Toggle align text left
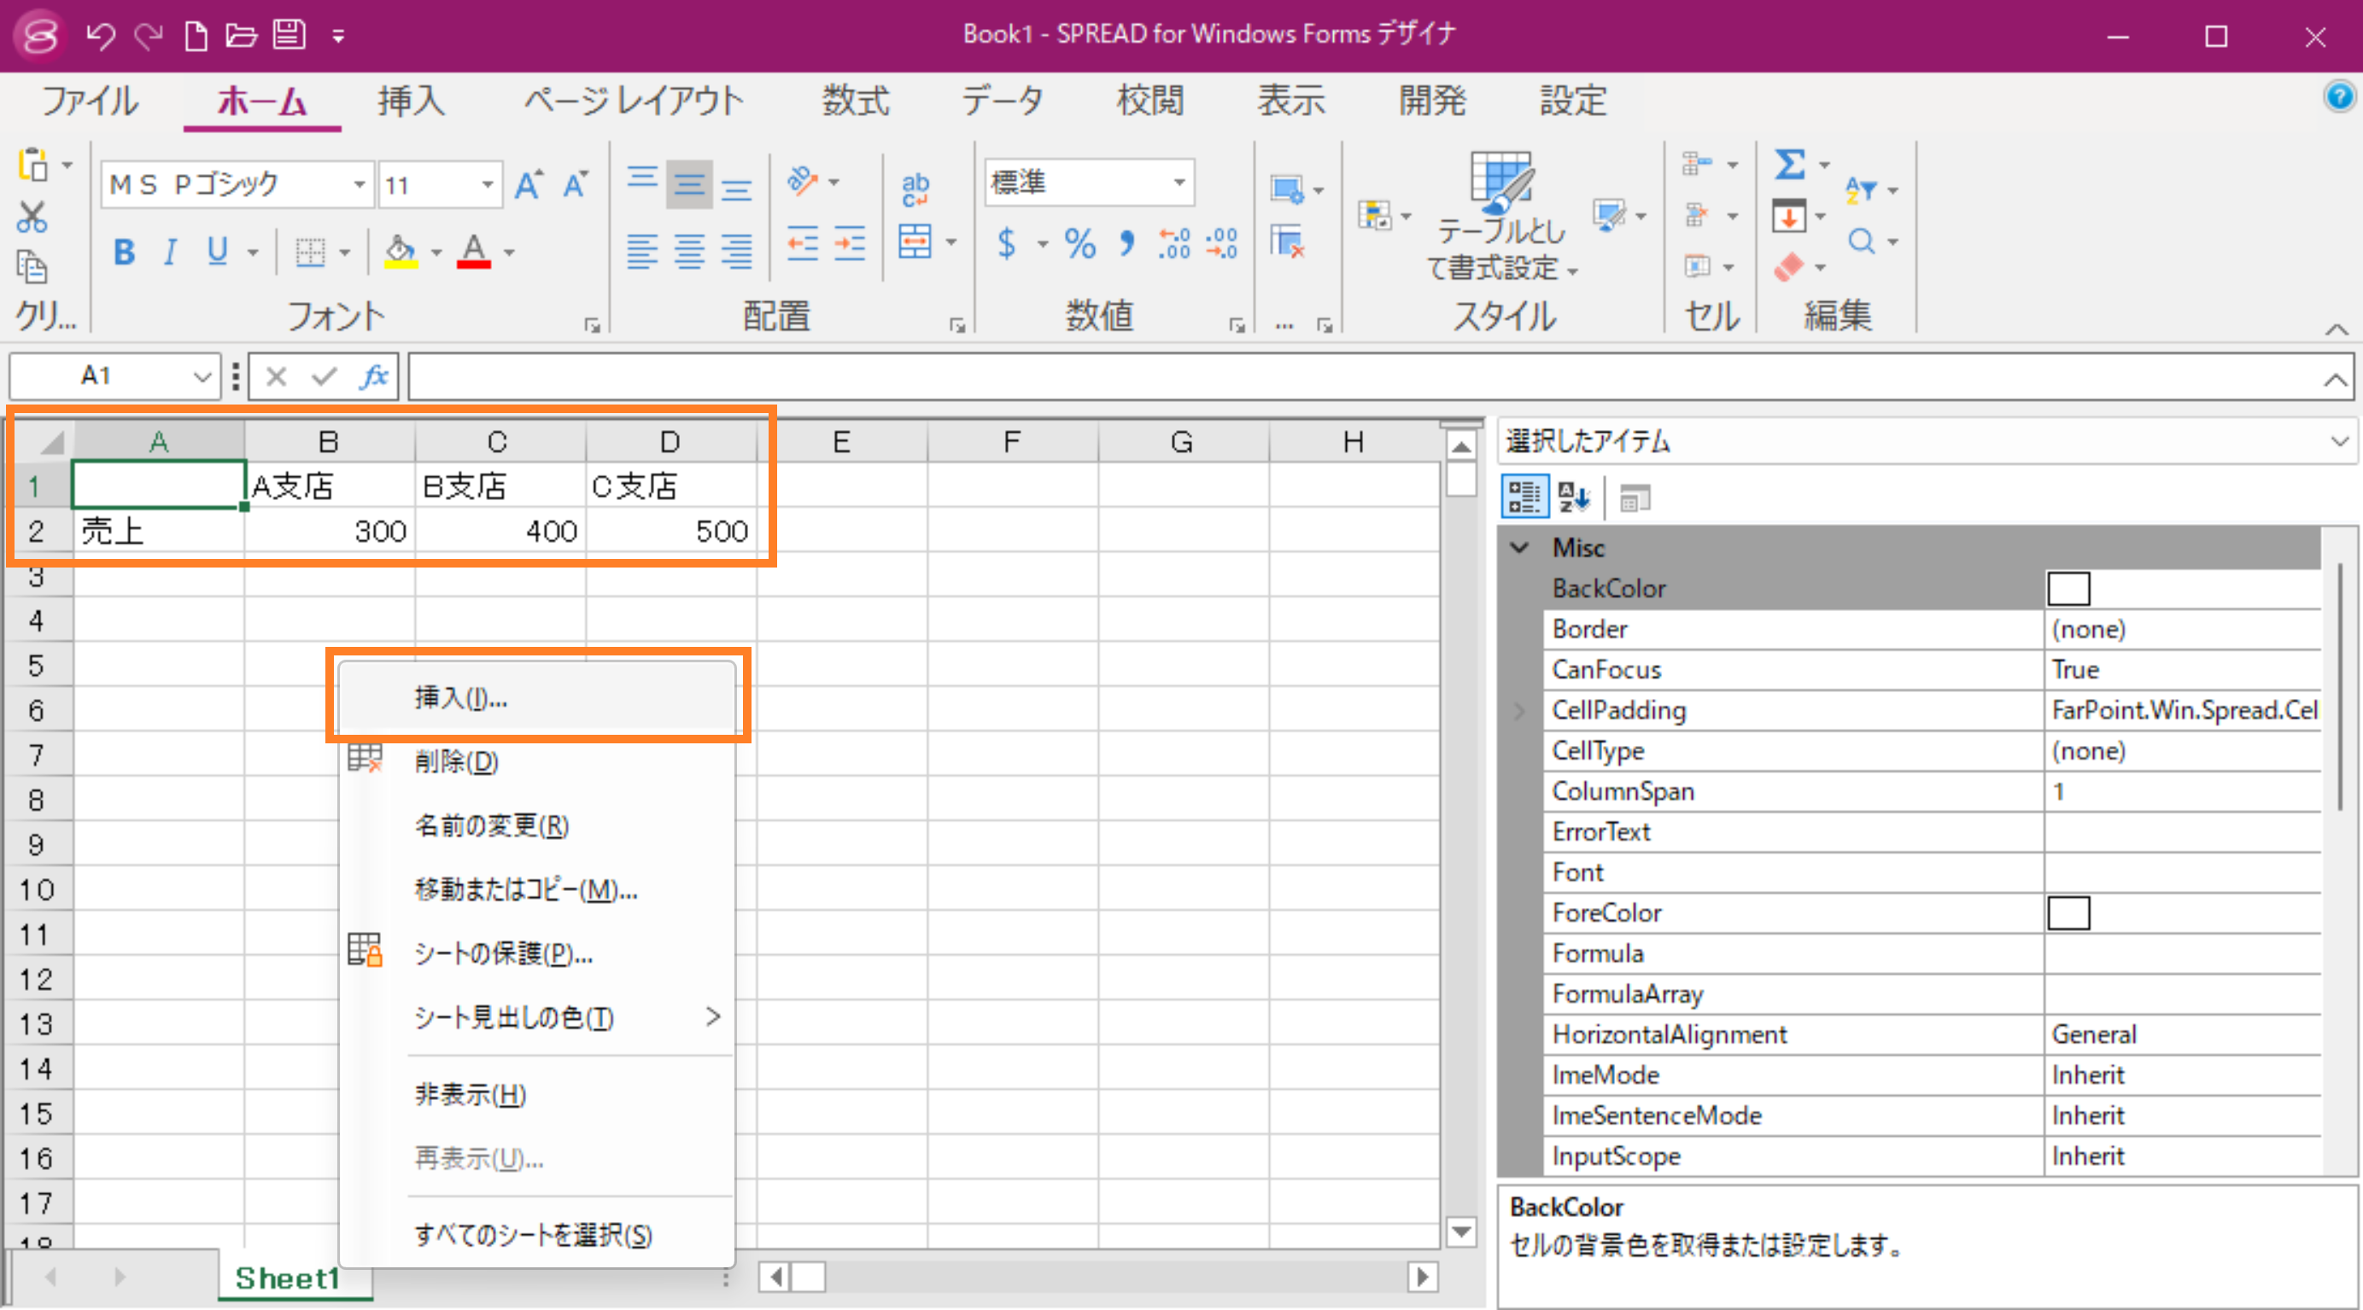This screenshot has width=2363, height=1310. pos(642,249)
